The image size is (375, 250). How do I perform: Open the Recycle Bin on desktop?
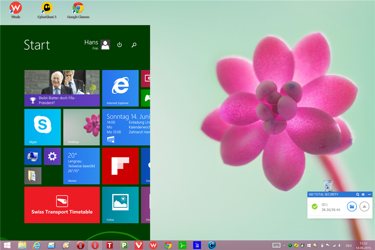coord(328,185)
